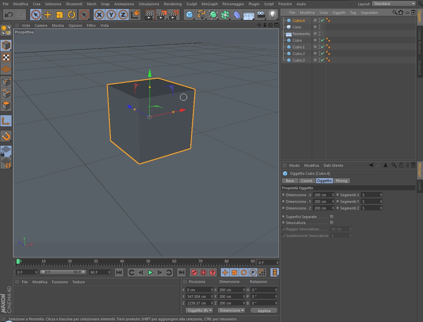Open the MoGraph menu

[210, 4]
